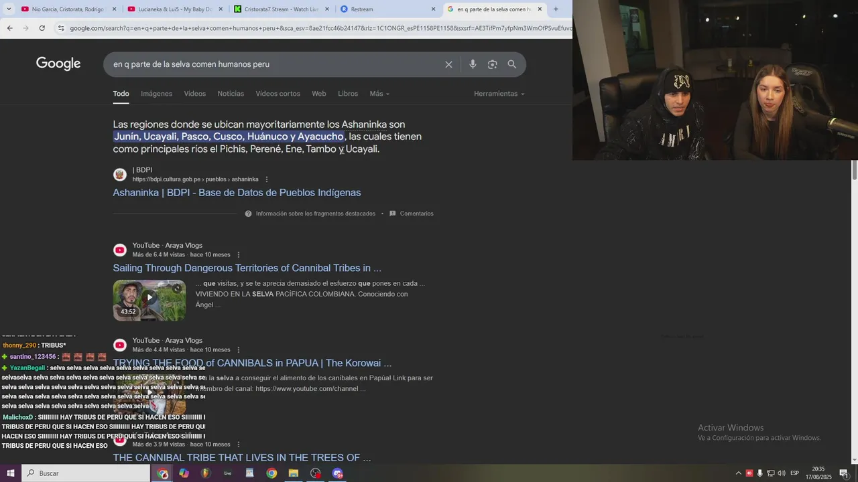This screenshot has width=858, height=482.
Task: Focus the browser address bar URL
Action: [x=320, y=28]
